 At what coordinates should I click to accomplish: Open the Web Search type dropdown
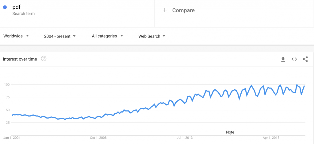[x=152, y=36]
